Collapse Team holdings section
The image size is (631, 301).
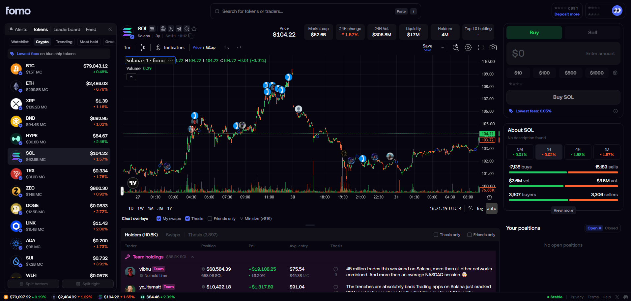[x=192, y=257]
